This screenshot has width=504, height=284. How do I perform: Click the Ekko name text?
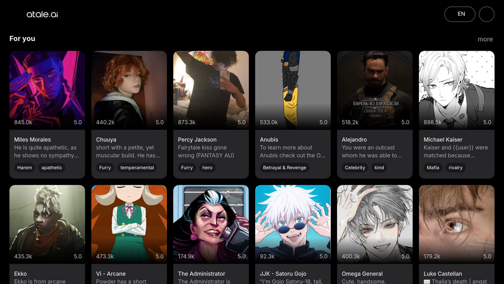20,273
